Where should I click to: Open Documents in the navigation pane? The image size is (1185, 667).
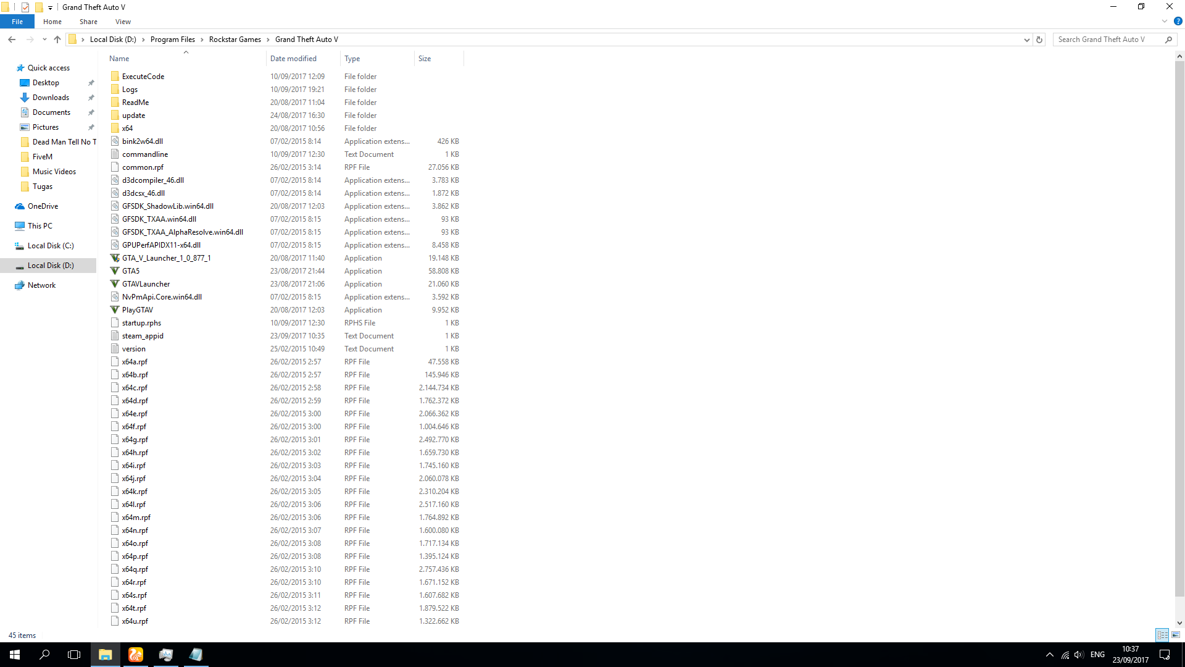(51, 112)
